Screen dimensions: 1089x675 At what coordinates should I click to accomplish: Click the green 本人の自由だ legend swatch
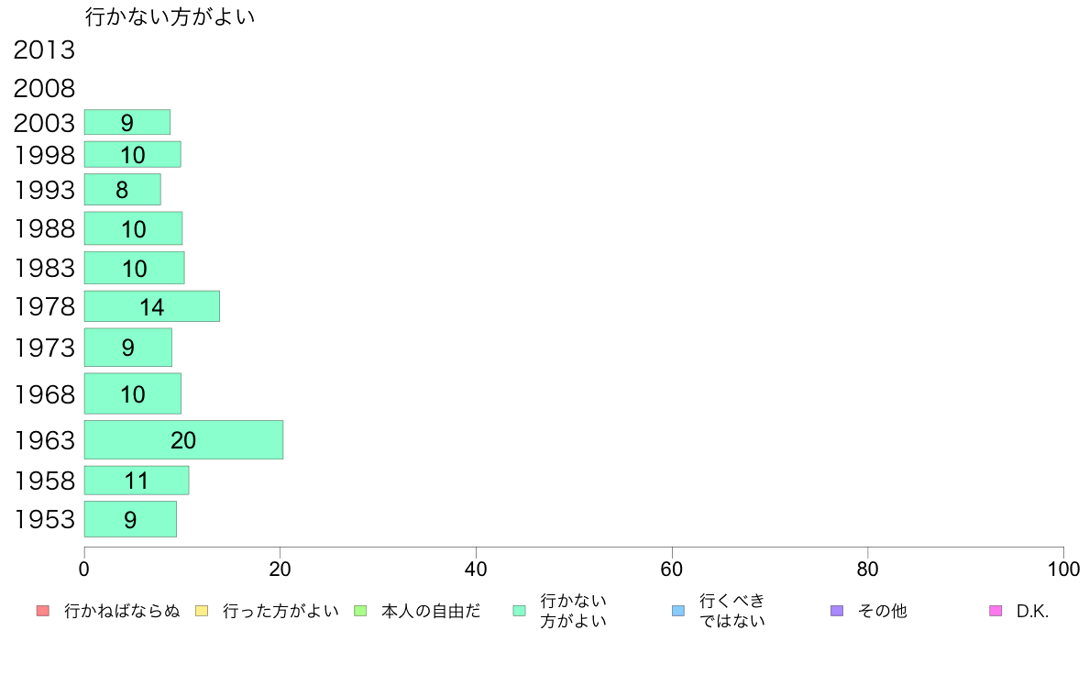pyautogui.click(x=360, y=611)
